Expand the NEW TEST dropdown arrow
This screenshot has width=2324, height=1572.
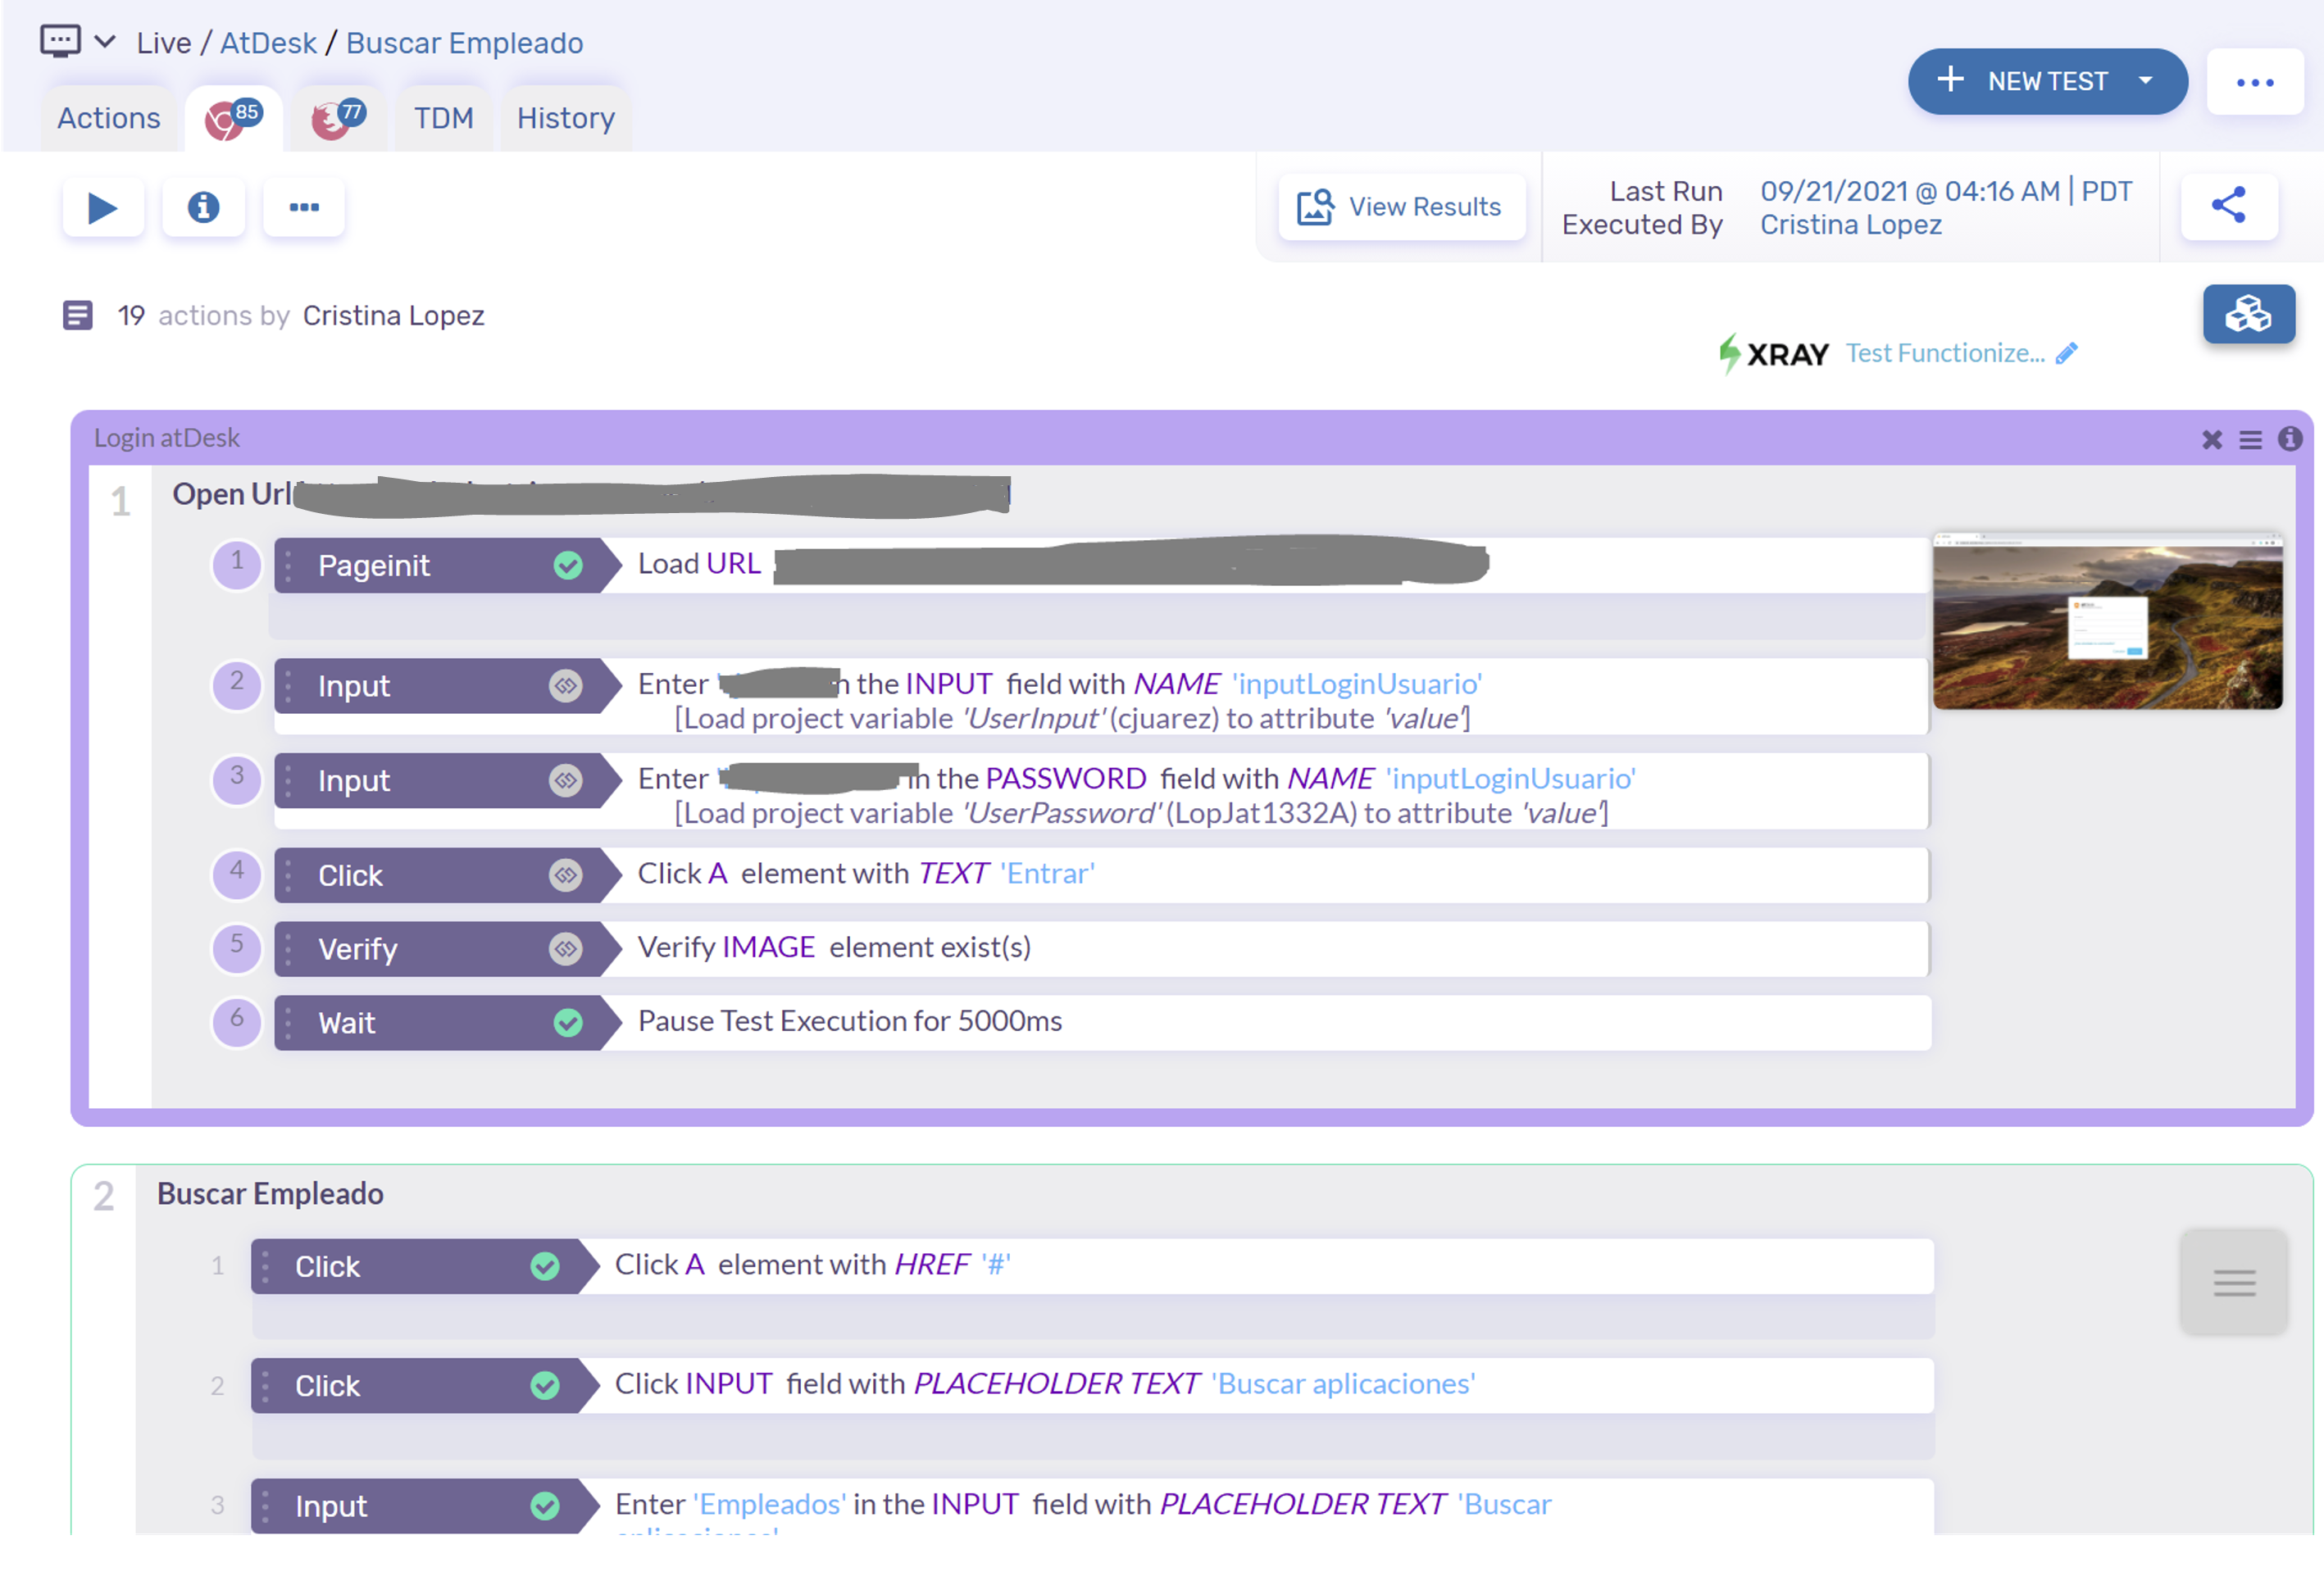(x=2145, y=81)
